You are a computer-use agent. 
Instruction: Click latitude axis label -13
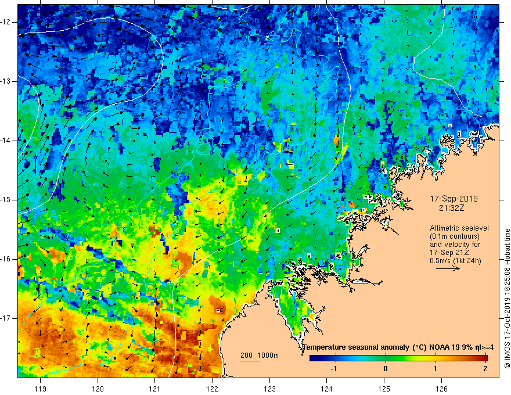(6, 81)
